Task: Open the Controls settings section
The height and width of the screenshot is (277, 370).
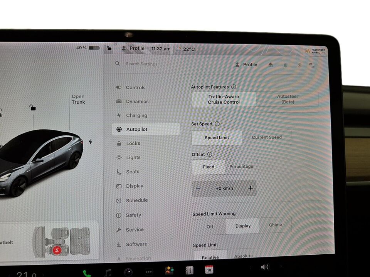Action: click(131, 87)
